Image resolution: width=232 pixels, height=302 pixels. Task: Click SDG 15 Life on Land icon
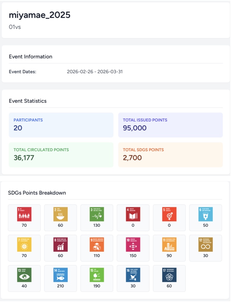point(97,275)
